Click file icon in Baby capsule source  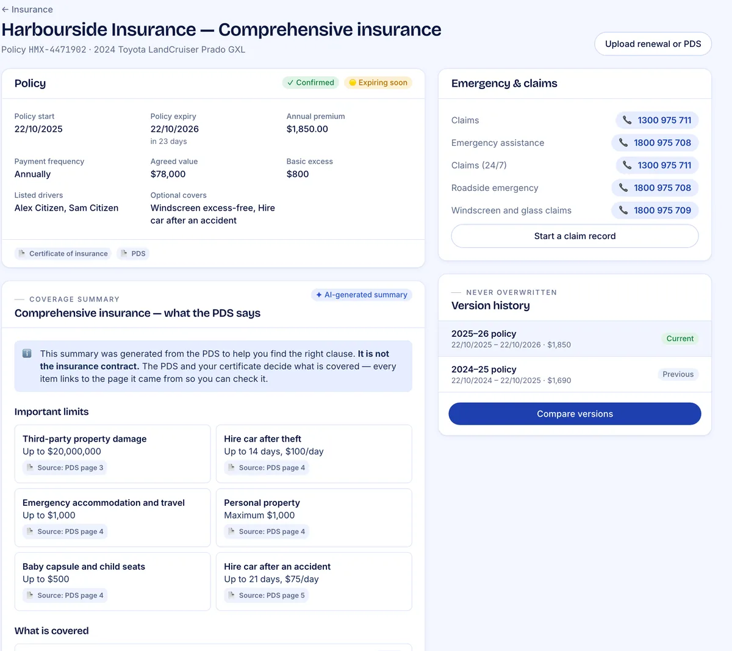pos(30,595)
